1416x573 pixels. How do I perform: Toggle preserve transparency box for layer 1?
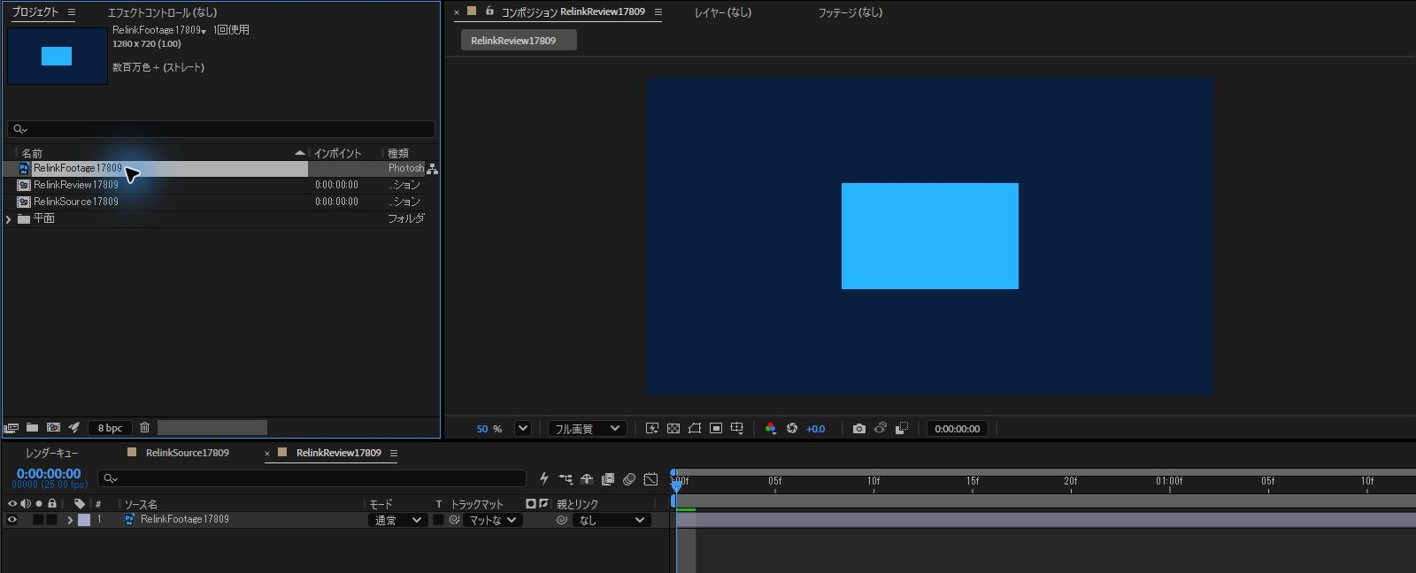pyautogui.click(x=438, y=520)
